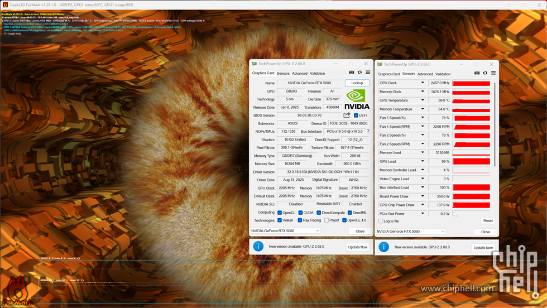Click the Lookup button
This screenshot has height=308, width=547.
coord(357,83)
